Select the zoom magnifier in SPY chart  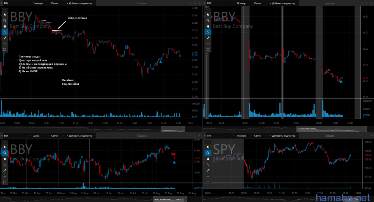pos(208,153)
